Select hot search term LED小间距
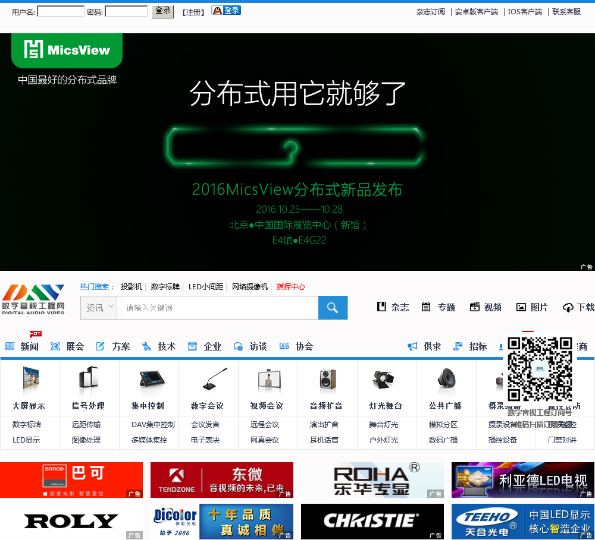Image resolution: width=595 pixels, height=540 pixels. [x=206, y=287]
